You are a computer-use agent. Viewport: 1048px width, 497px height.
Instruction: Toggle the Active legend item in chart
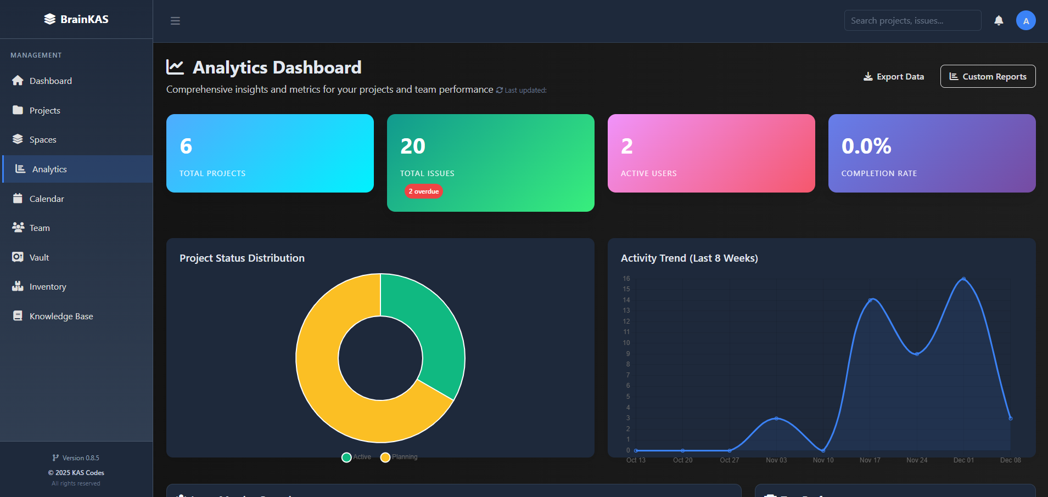[356, 457]
